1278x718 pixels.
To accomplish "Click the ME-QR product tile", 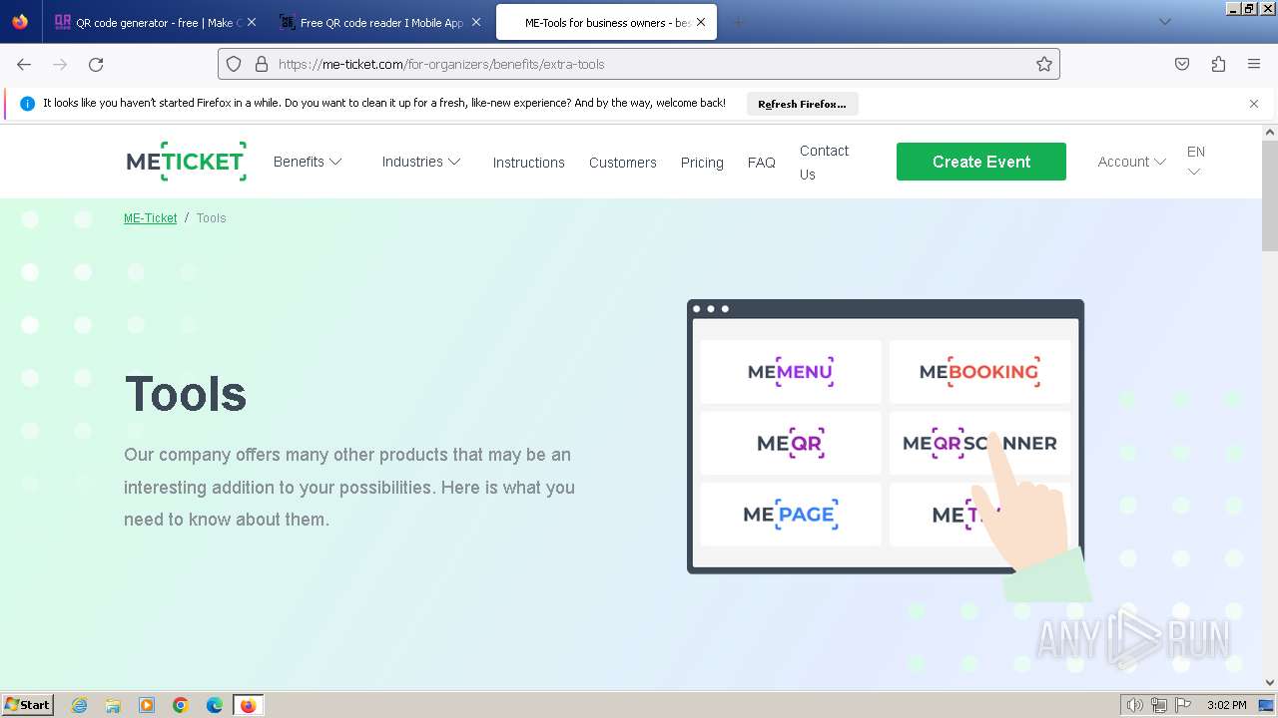I will pyautogui.click(x=791, y=443).
